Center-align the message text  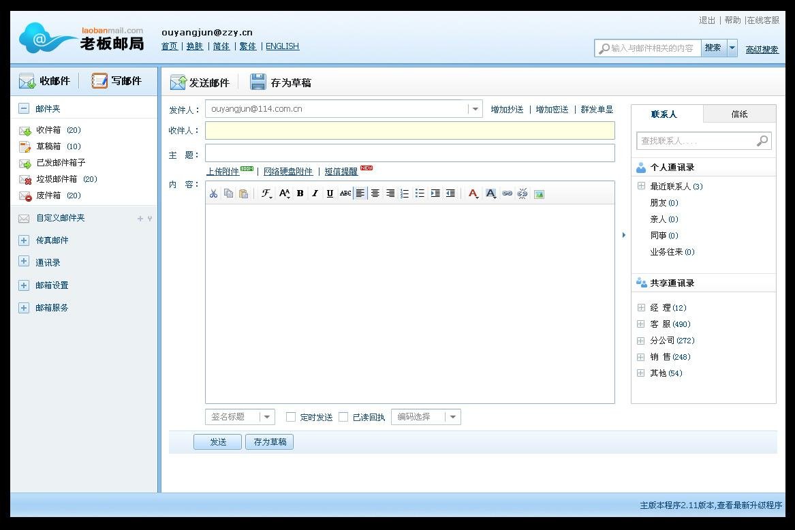pos(375,193)
